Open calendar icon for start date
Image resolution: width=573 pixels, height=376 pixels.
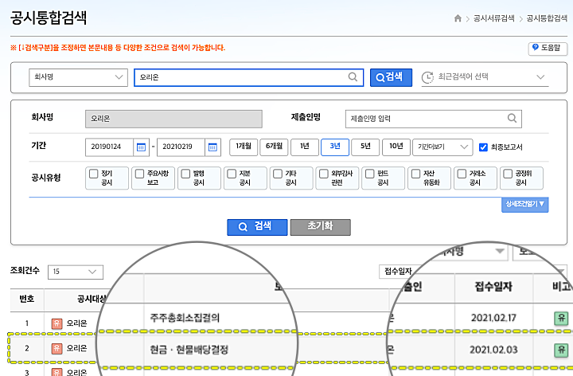(x=141, y=147)
